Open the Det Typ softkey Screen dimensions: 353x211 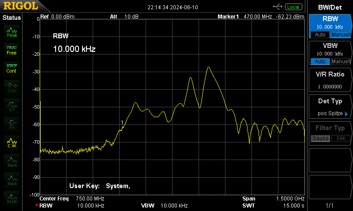pos(330,107)
